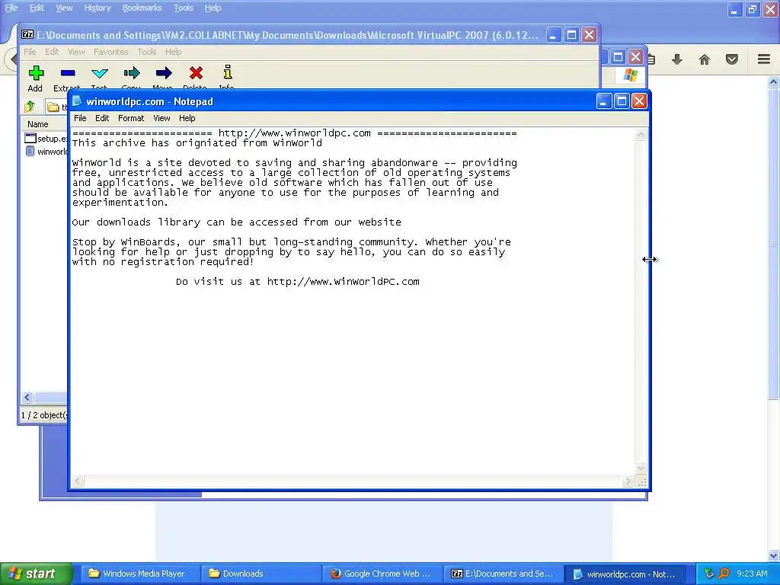Switch to Google Chrome Web taskbar item

[382, 574]
